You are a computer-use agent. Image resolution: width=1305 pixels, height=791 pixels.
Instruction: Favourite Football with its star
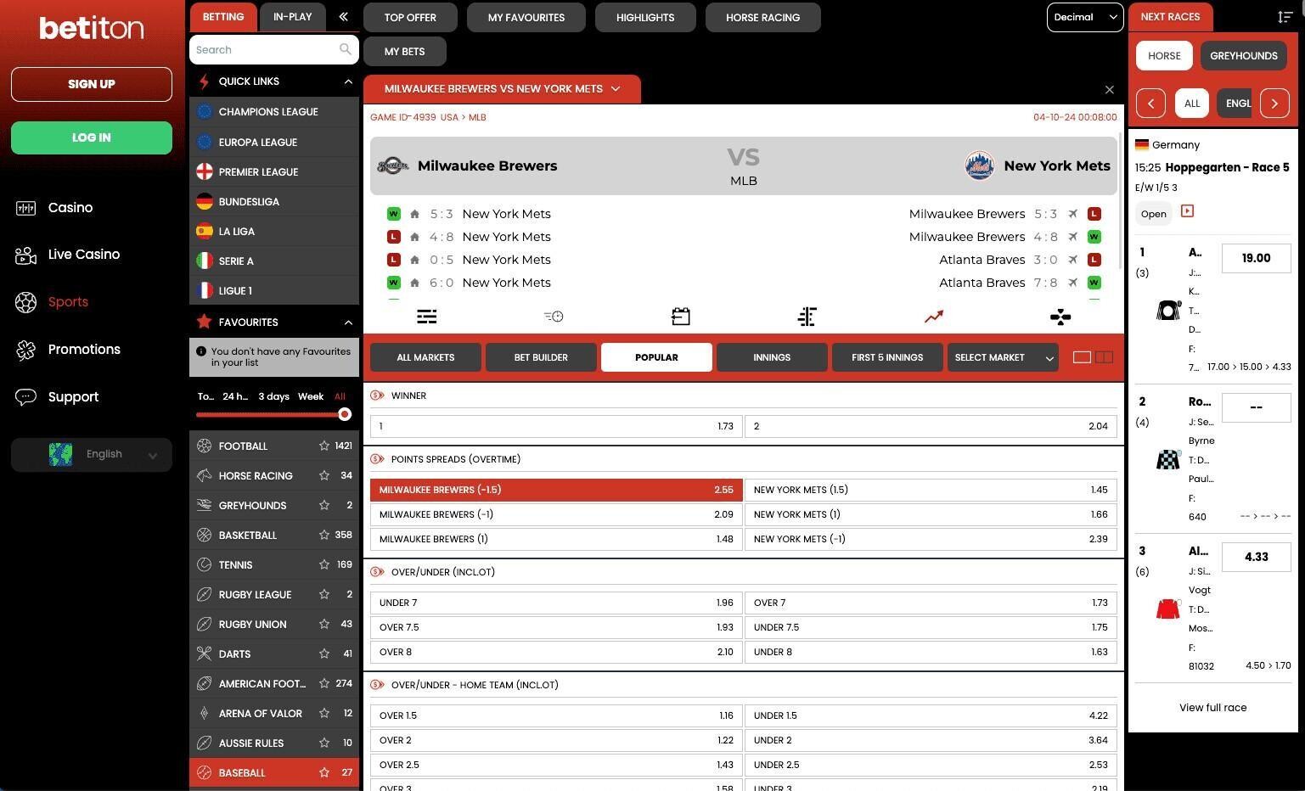click(323, 446)
